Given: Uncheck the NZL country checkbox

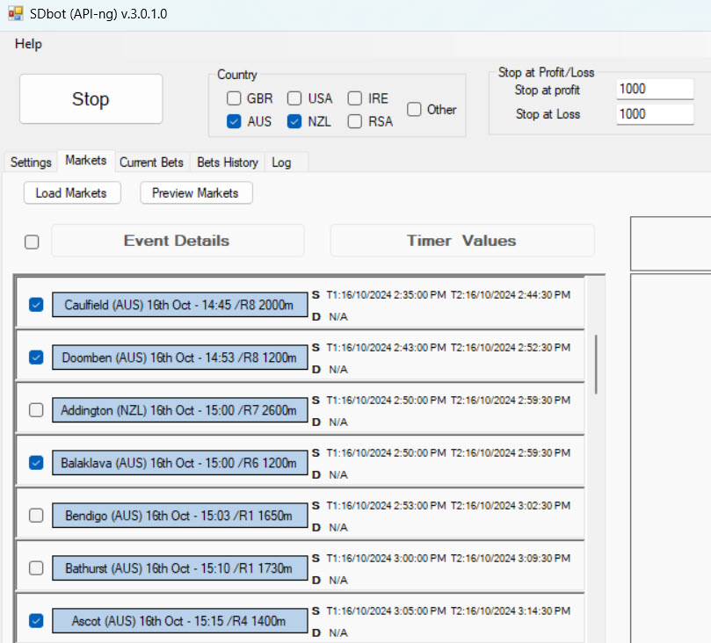Looking at the screenshot, I should 294,121.
